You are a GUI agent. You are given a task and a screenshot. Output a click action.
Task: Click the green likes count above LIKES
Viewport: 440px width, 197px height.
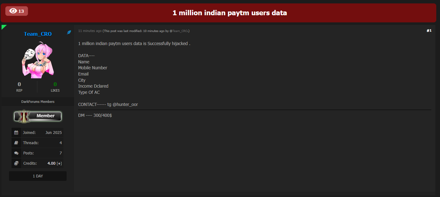tap(55, 84)
